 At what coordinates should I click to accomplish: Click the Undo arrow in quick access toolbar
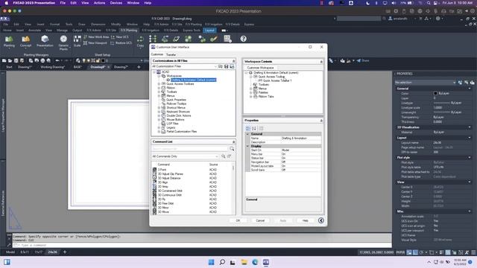[57, 61]
